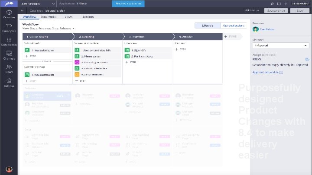Open the Overview page in sidebar
Screen dimensions: 312x175
[x=9, y=14]
